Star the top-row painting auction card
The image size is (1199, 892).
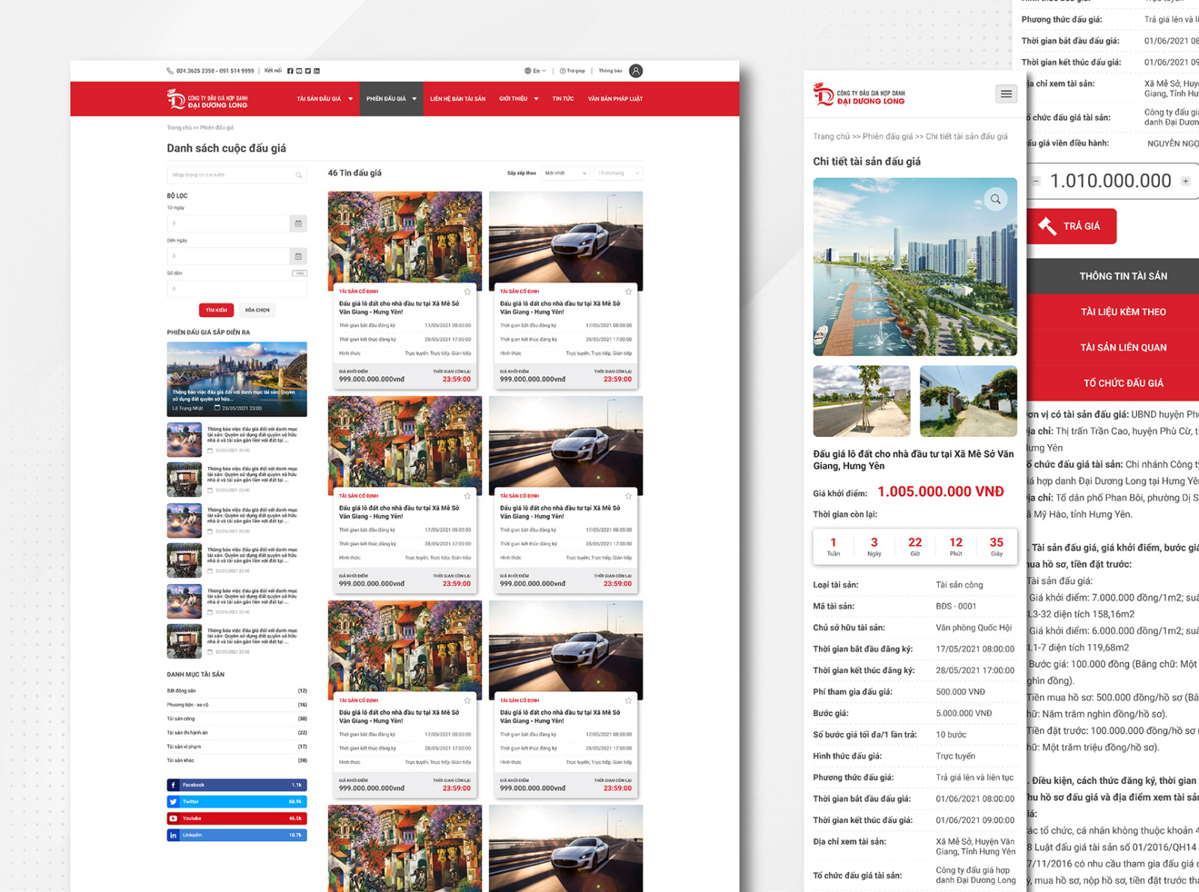(x=468, y=292)
